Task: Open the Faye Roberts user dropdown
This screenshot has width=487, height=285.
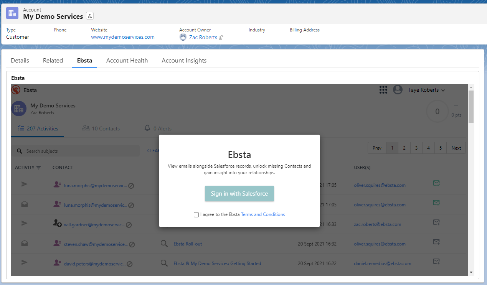Action: [426, 90]
